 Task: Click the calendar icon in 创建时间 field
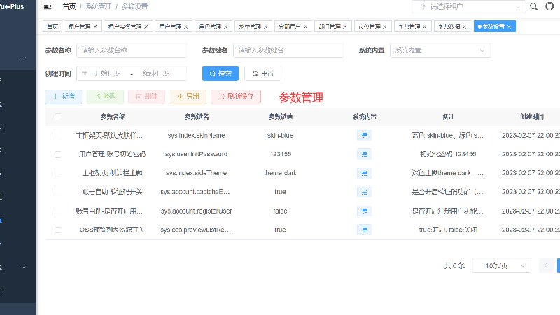click(x=85, y=73)
